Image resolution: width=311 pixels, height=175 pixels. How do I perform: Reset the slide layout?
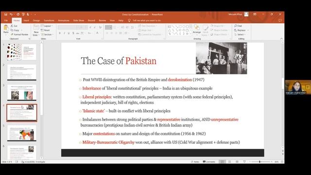pyautogui.click(x=45, y=30)
